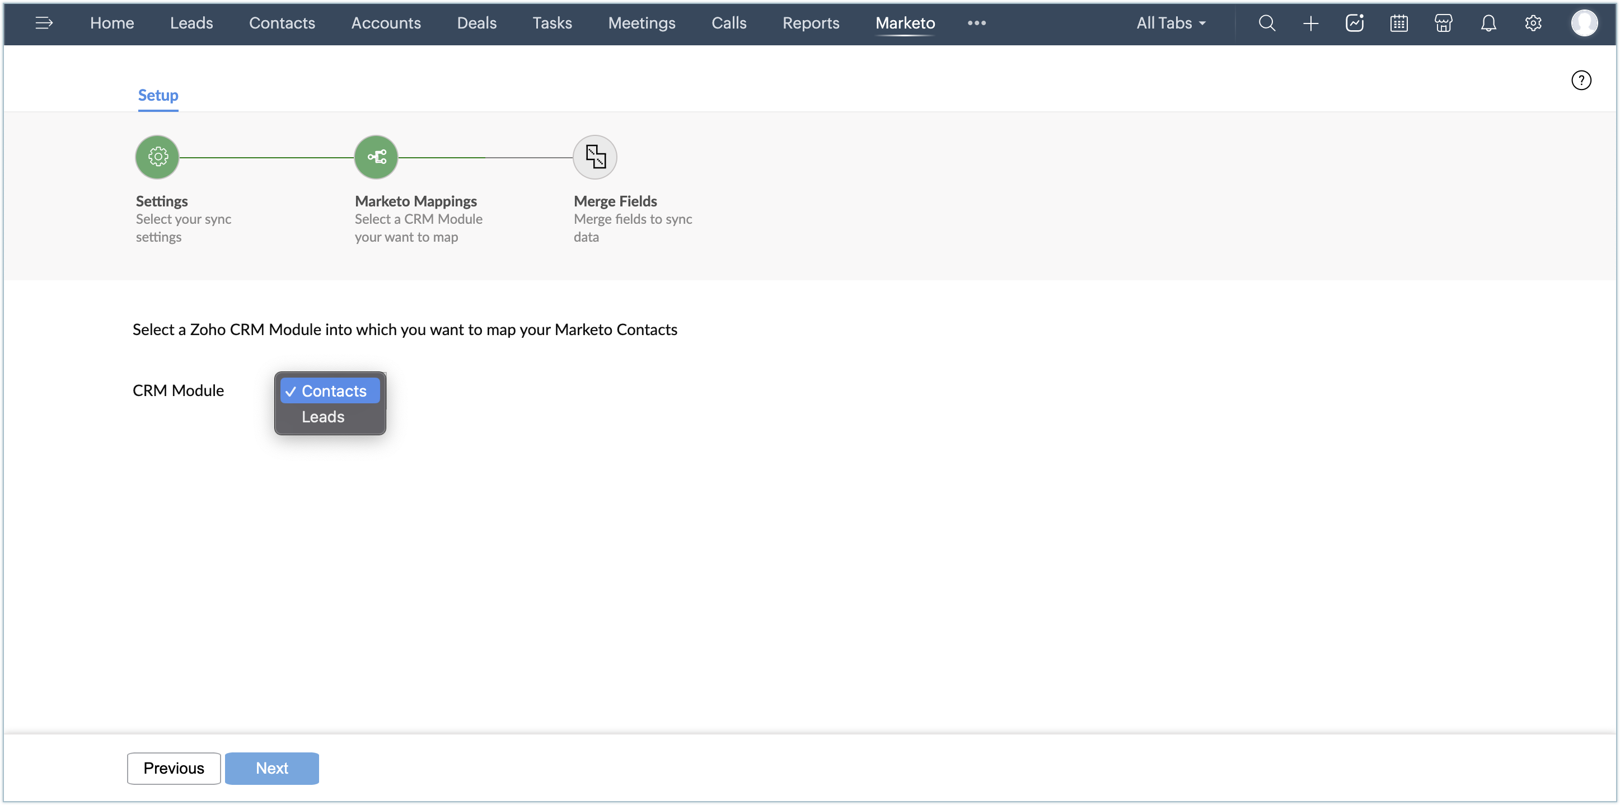Click the Merge Fields step icon
Image resolution: width=1620 pixels, height=805 pixels.
point(595,157)
